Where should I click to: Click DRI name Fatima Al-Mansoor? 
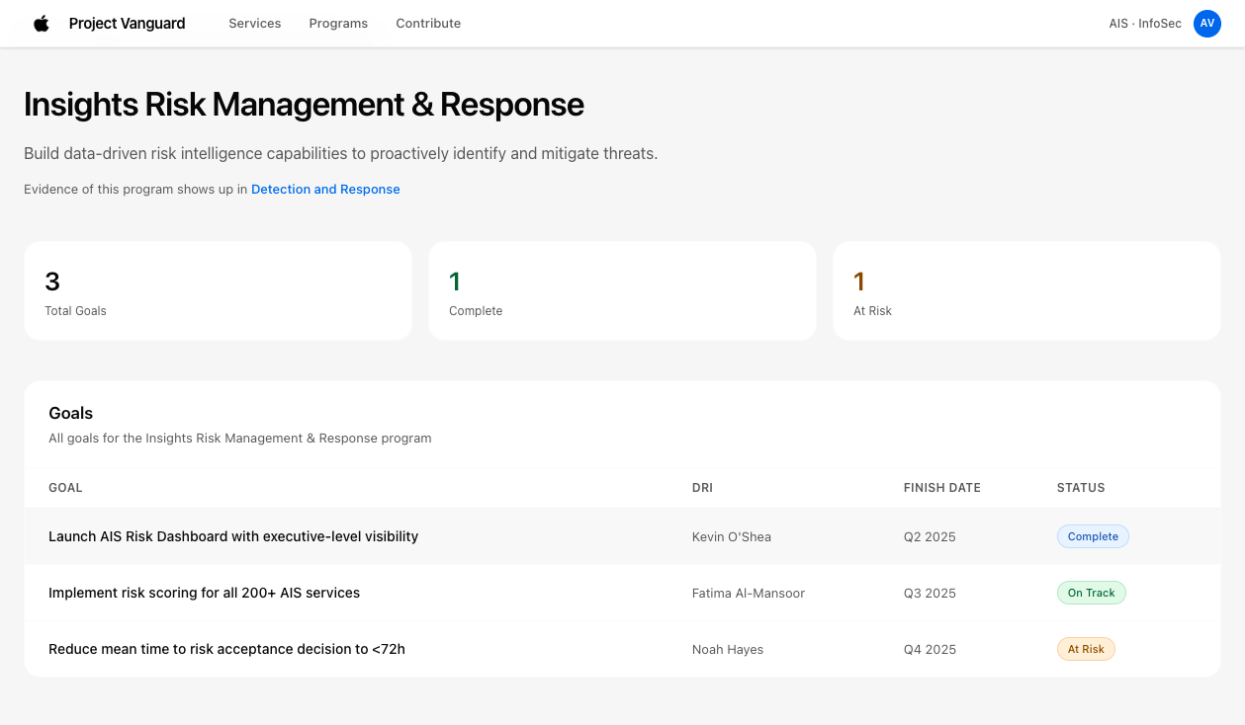pyautogui.click(x=749, y=594)
